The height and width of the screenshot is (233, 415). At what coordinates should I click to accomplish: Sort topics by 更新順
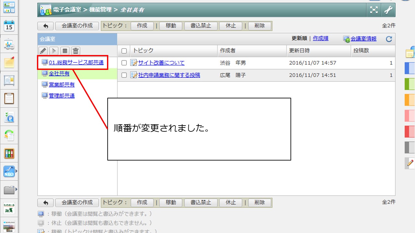point(300,39)
